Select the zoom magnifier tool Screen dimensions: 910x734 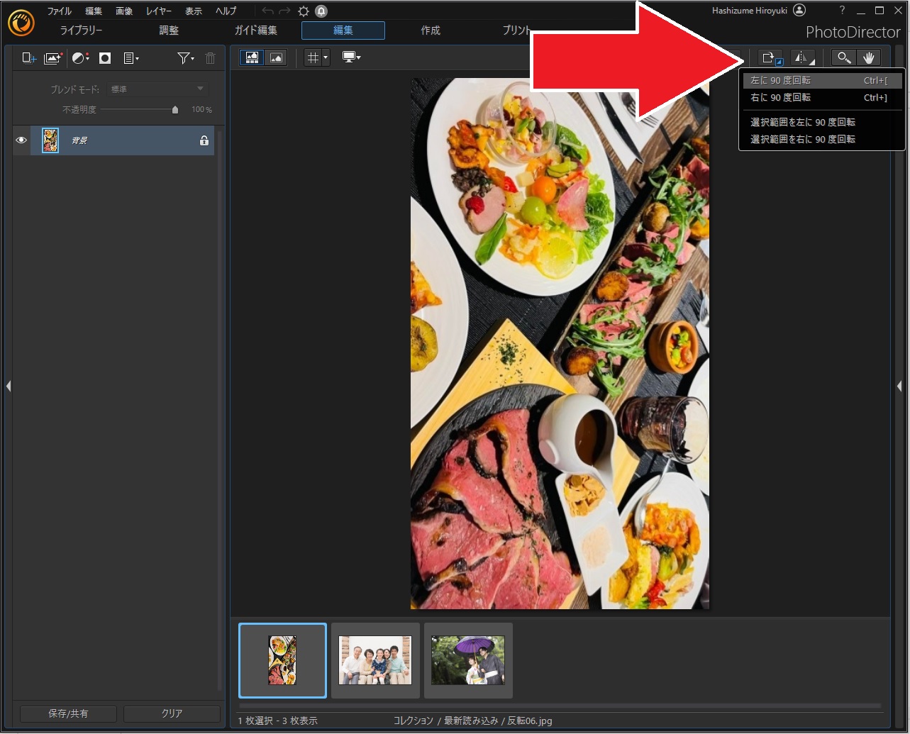tap(843, 58)
